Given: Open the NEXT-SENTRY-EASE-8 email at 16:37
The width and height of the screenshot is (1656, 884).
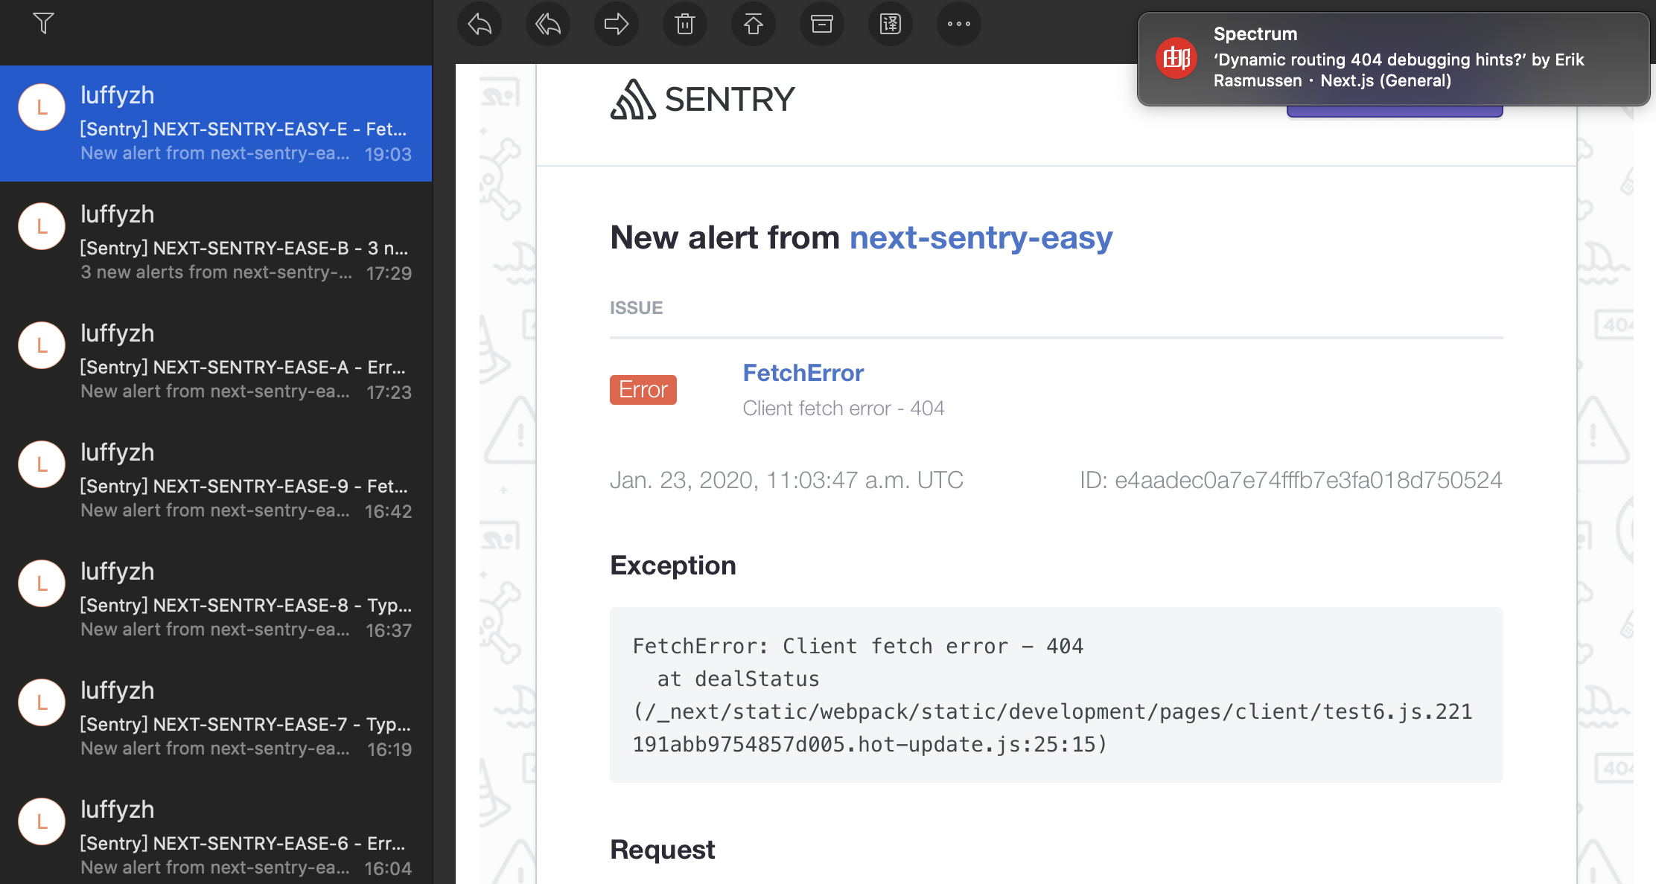Looking at the screenshot, I should coord(216,600).
